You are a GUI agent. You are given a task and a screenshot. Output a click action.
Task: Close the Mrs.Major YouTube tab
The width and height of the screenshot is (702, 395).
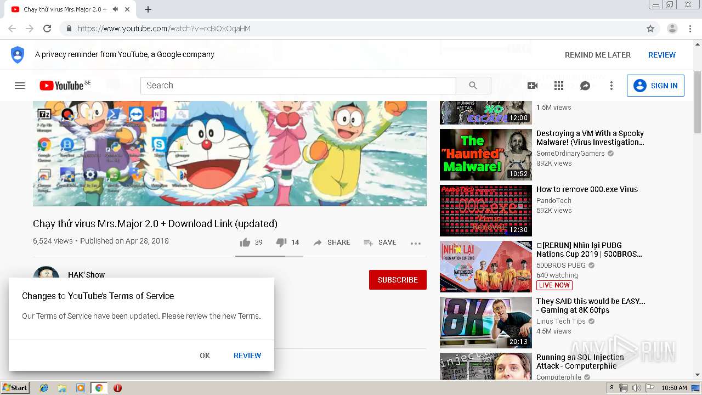(x=127, y=9)
